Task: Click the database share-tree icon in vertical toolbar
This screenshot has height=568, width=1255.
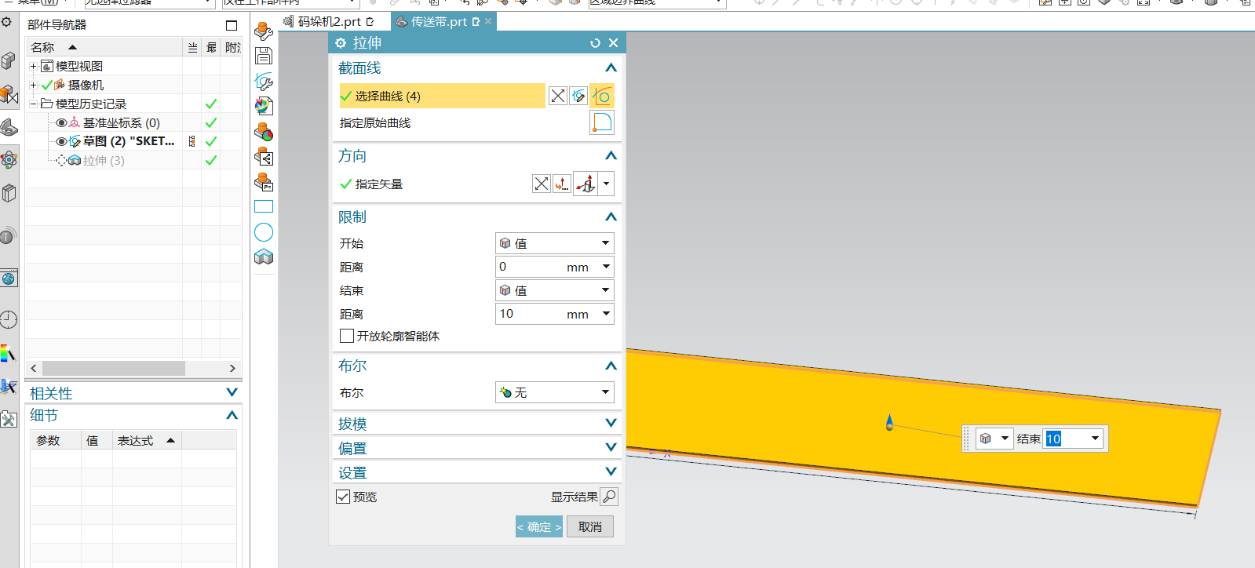Action: click(264, 157)
